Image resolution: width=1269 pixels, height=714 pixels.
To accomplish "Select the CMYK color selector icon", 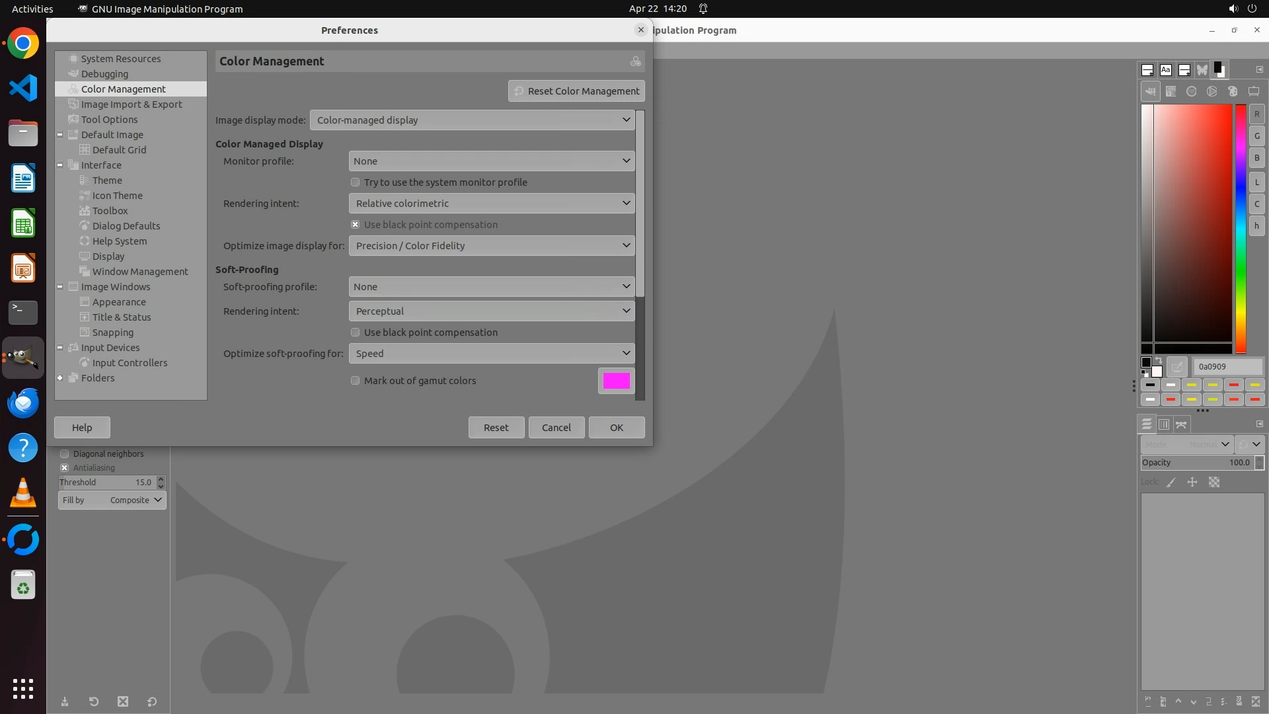I will (1171, 91).
